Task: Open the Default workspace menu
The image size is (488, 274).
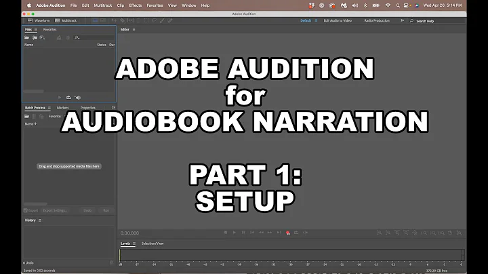Action: [x=317, y=20]
